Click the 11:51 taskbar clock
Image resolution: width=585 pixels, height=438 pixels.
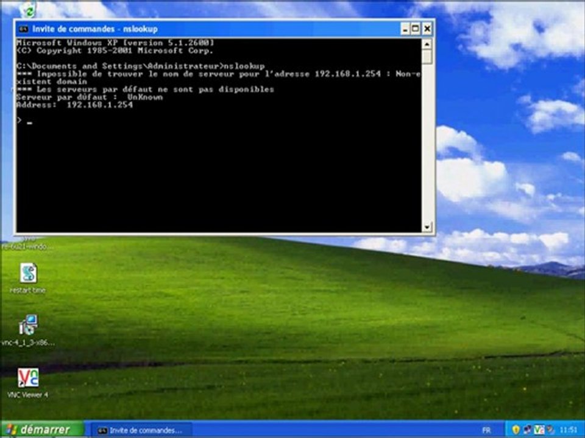[x=568, y=430]
